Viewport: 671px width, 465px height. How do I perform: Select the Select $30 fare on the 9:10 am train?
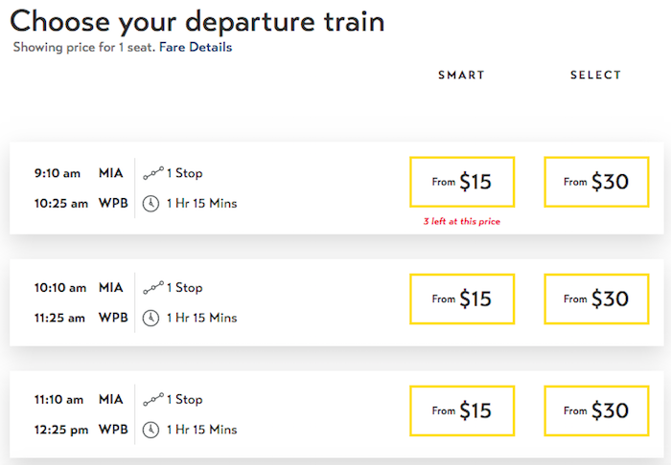(596, 182)
